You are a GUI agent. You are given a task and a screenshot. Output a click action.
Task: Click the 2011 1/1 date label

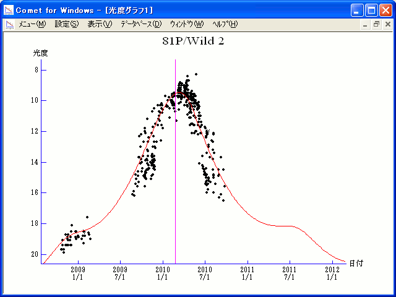tap(247, 273)
